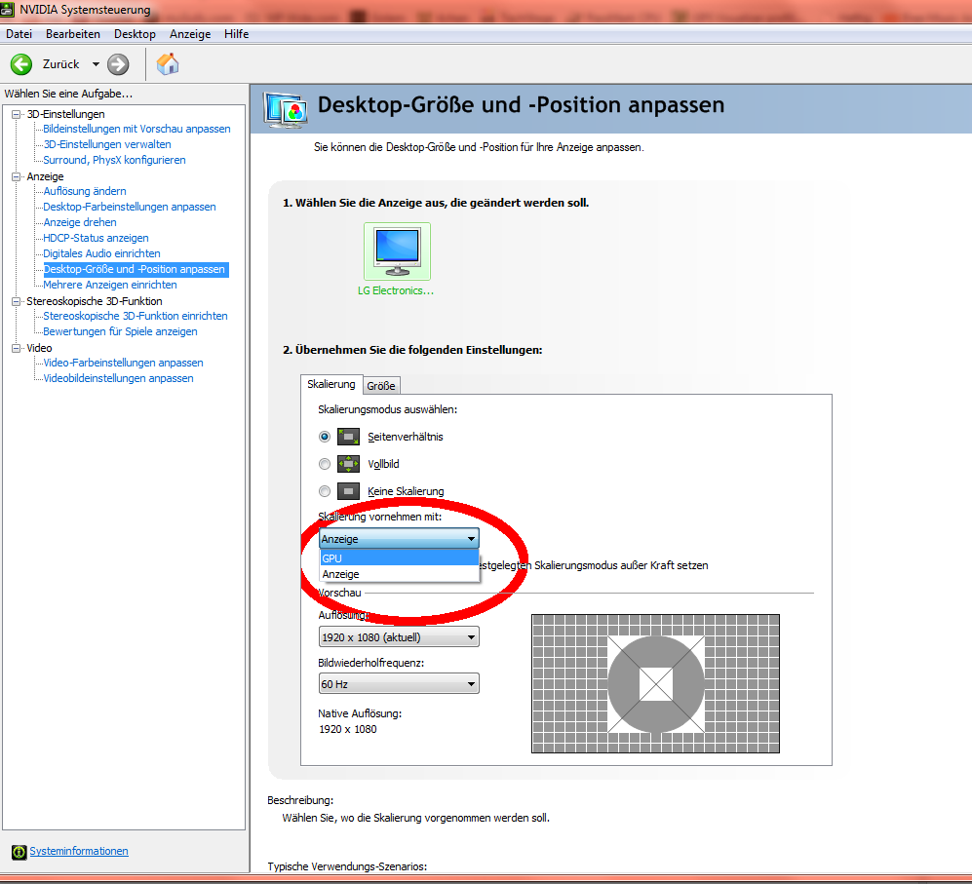Screen dimensions: 972x884
Task: Switch to the Größe tab
Action: click(380, 386)
